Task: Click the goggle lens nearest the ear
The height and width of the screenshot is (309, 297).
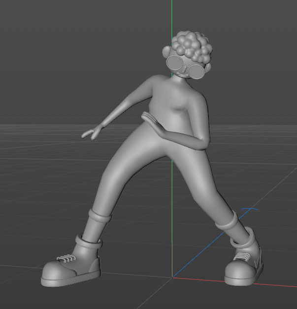Action: [x=197, y=72]
